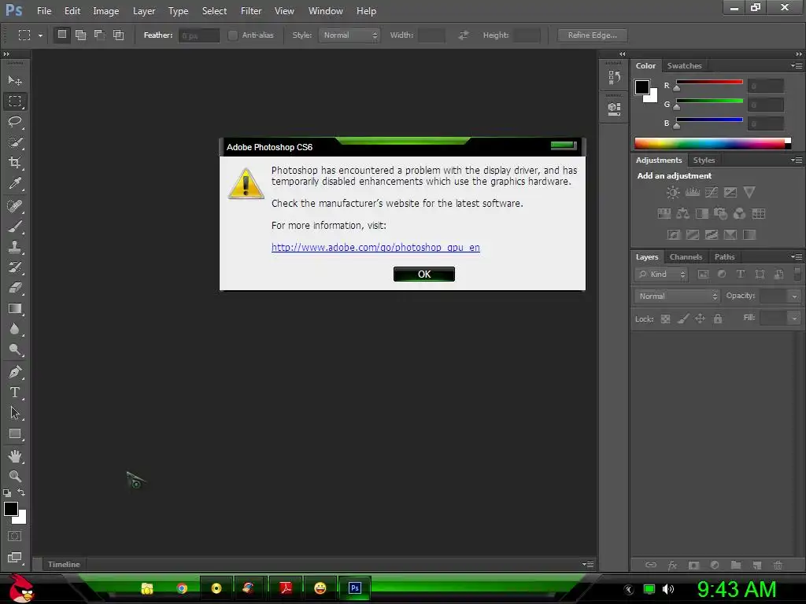Select the Lasso tool

click(x=15, y=122)
